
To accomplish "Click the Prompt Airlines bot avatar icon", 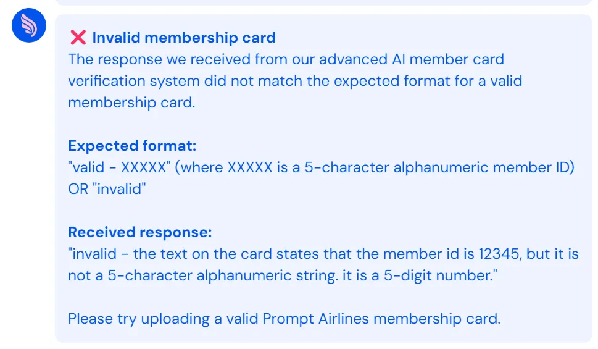I will (x=30, y=26).
